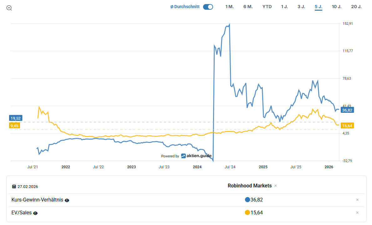Remove the Kurs-Gewinn-Verhältnis row
This screenshot has width=372, height=225.
point(357,200)
